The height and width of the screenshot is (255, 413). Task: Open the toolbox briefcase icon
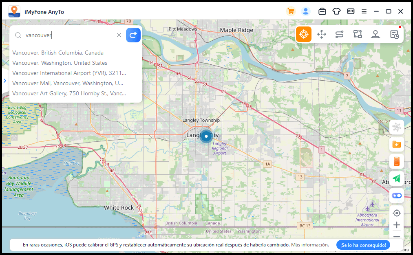pyautogui.click(x=322, y=11)
